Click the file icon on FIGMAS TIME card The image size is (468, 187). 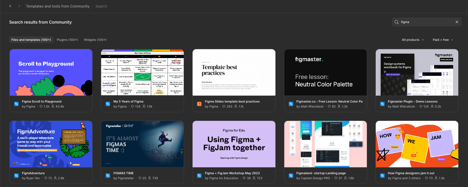[x=108, y=176]
